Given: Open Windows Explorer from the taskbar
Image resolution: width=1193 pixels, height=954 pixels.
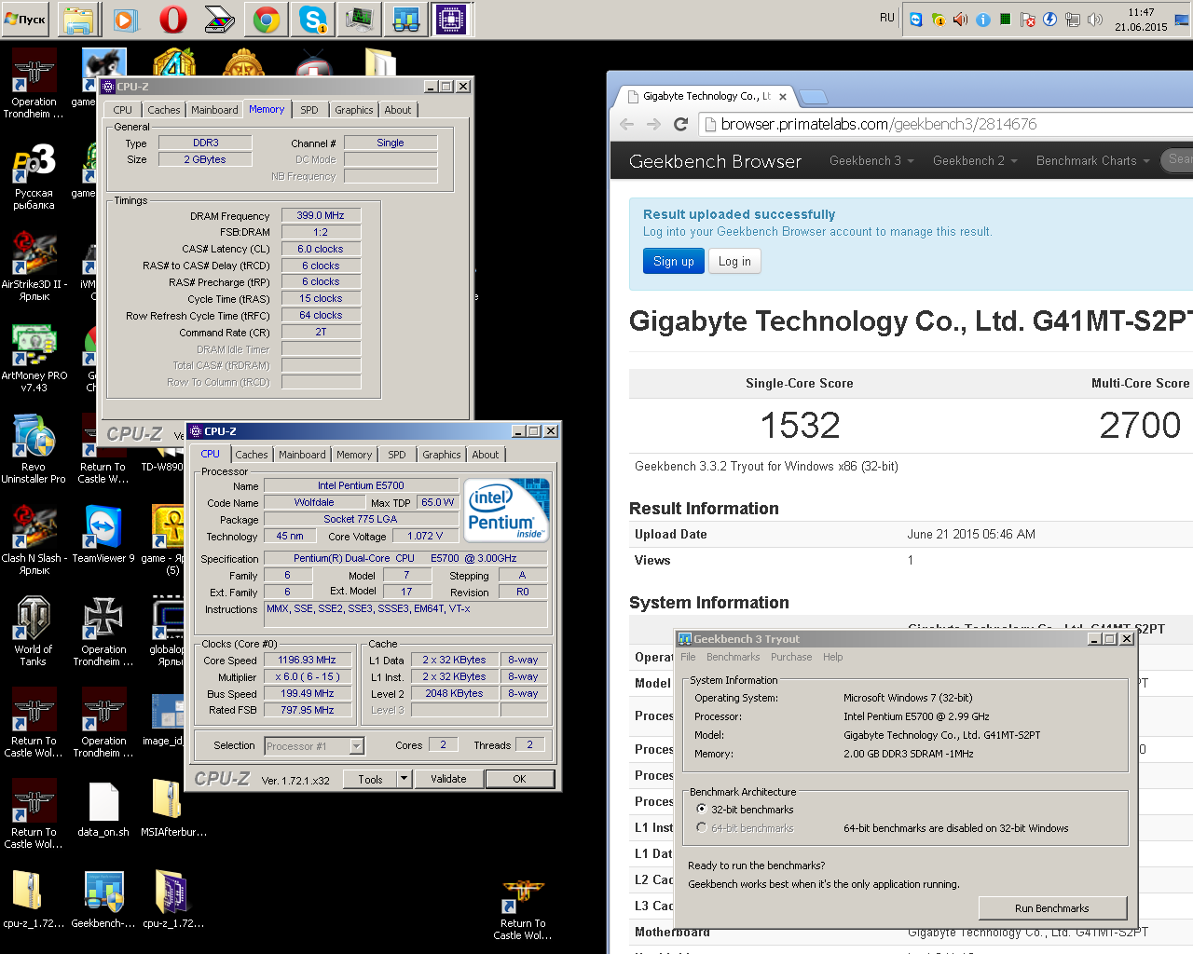Looking at the screenshot, I should (79, 19).
